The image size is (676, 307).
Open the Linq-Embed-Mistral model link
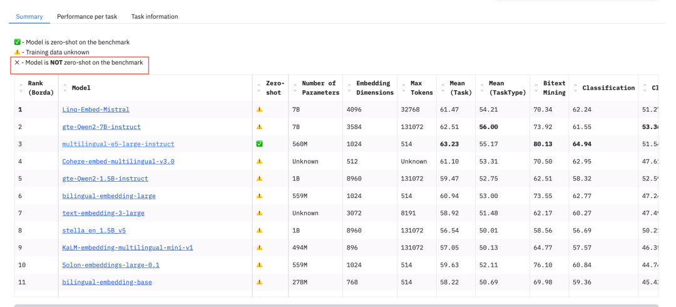point(96,110)
